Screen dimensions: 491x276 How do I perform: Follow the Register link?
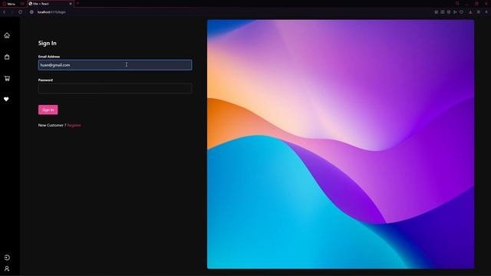pos(74,125)
